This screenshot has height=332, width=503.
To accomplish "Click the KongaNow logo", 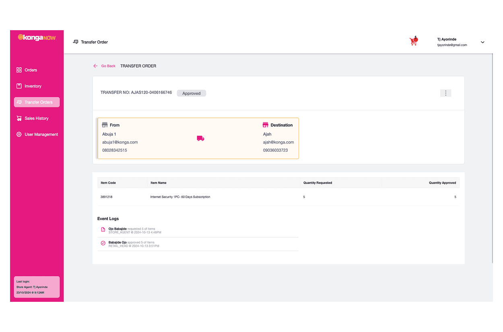I will pos(37,37).
